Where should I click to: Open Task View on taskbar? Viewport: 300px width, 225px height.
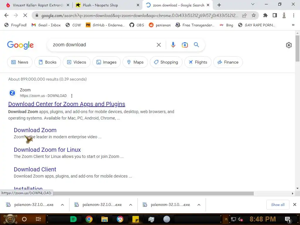point(38,219)
